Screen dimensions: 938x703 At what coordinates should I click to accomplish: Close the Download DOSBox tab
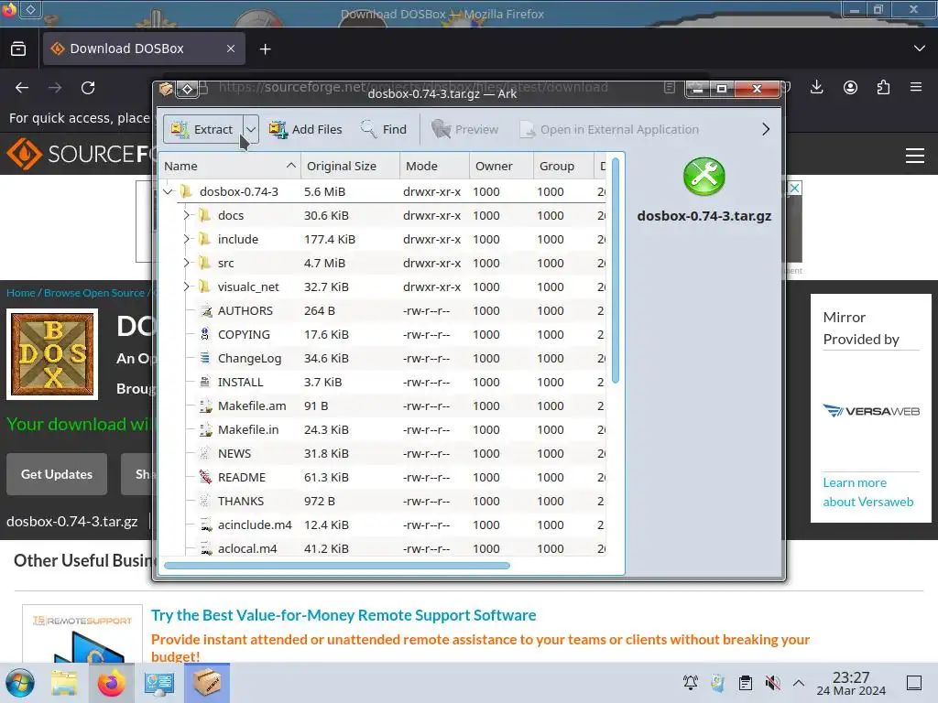231,49
